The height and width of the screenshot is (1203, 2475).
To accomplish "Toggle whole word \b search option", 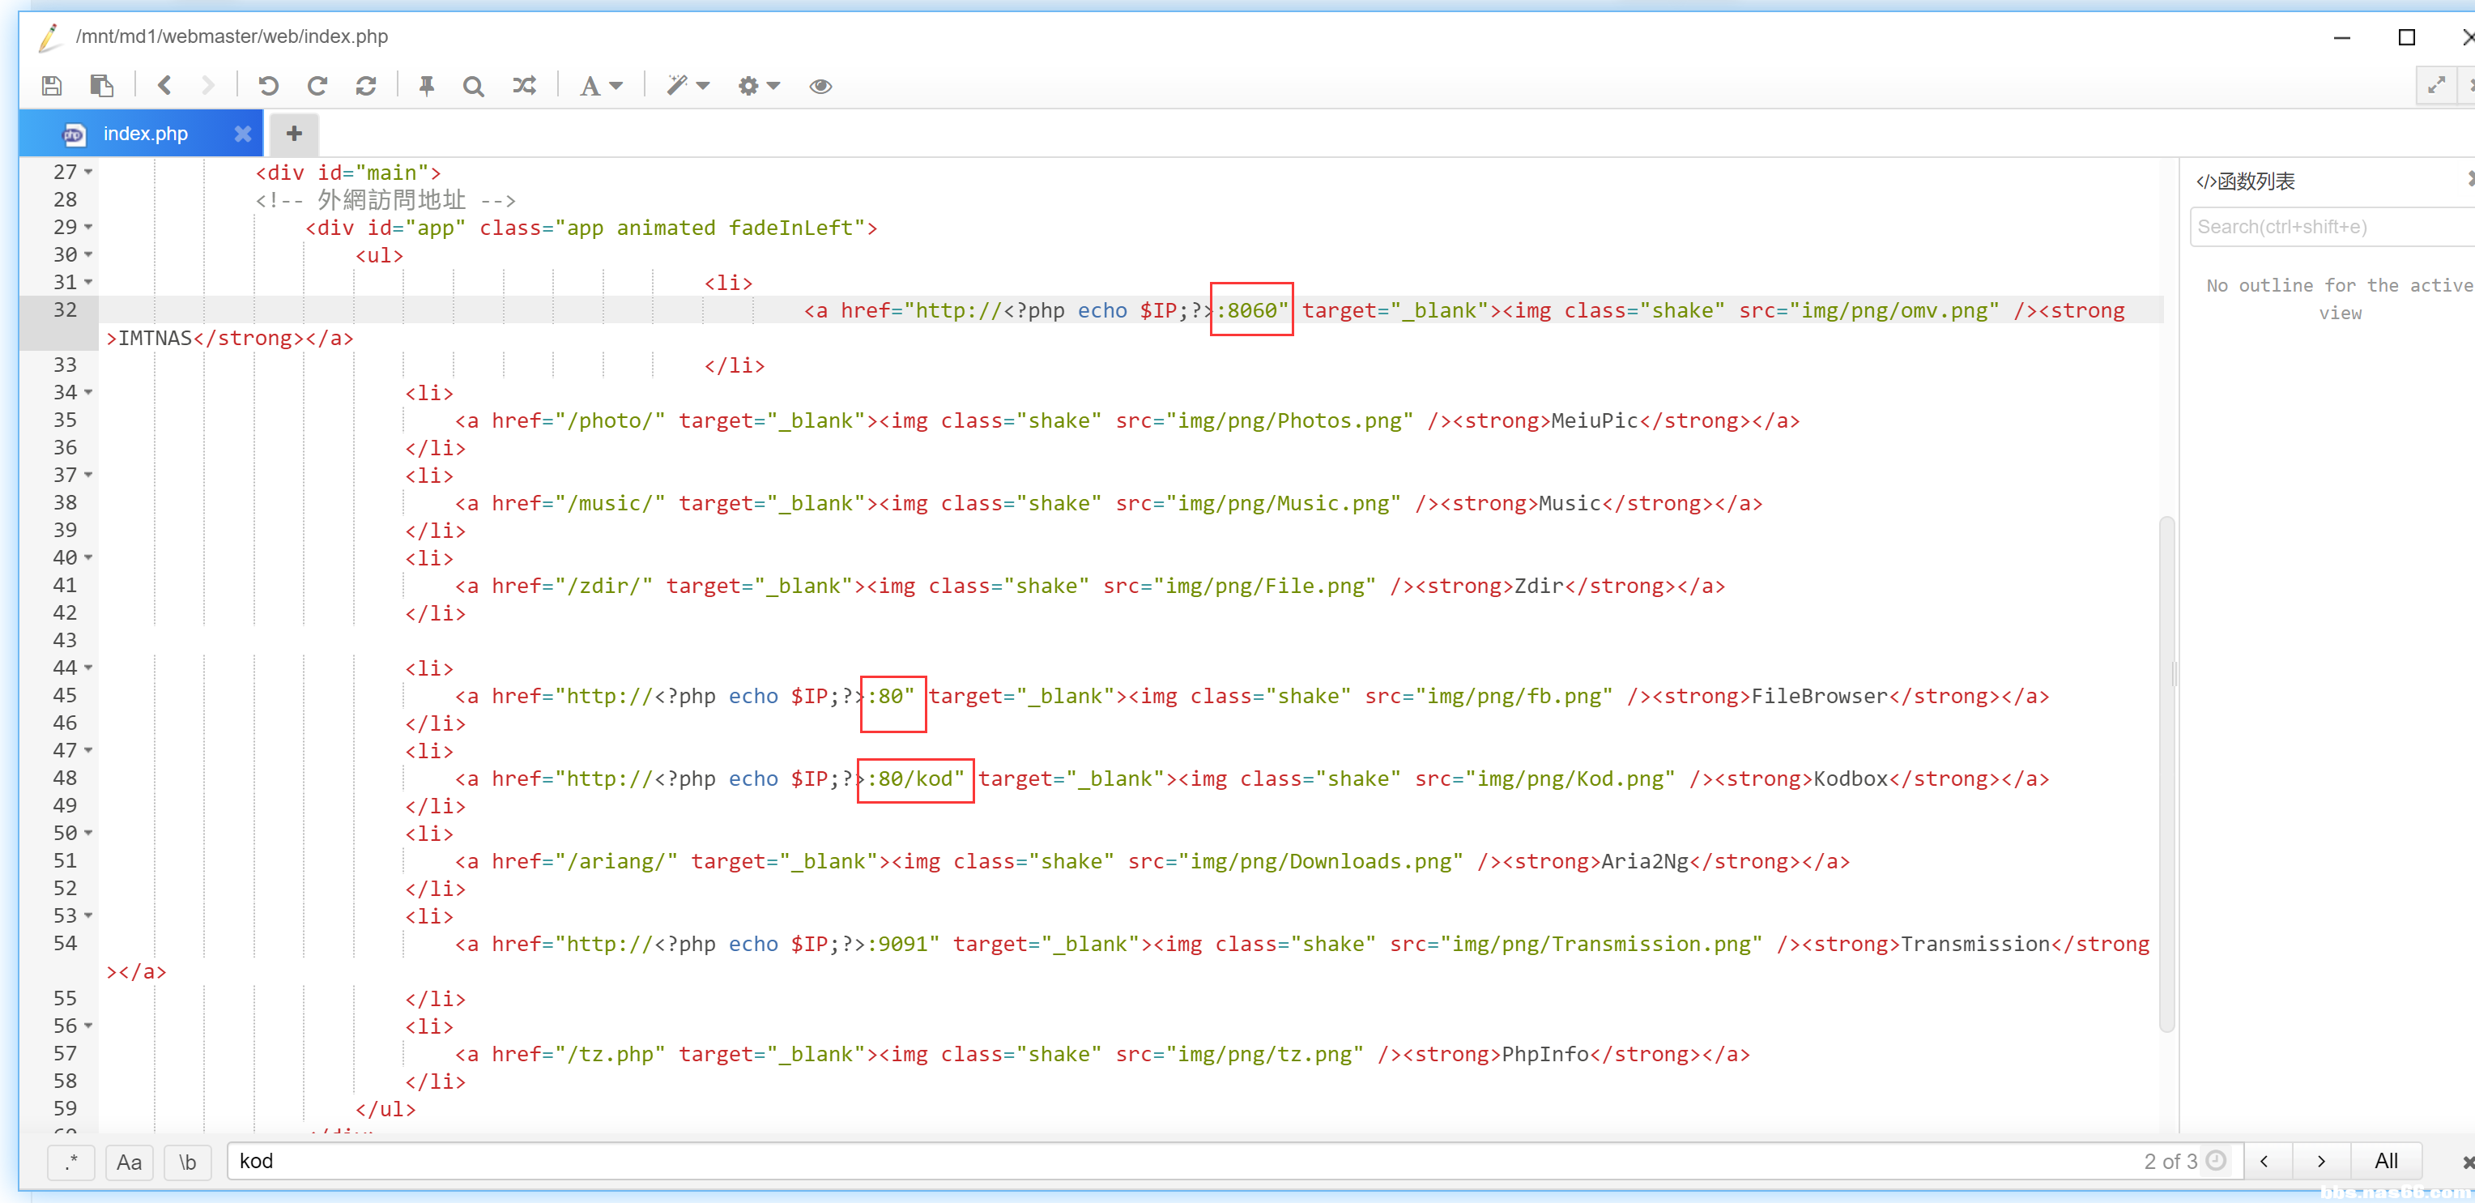I will point(187,1162).
